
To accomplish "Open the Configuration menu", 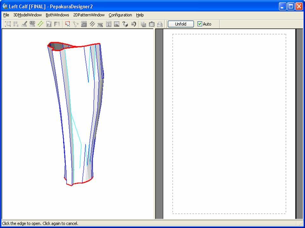I will tap(120, 15).
